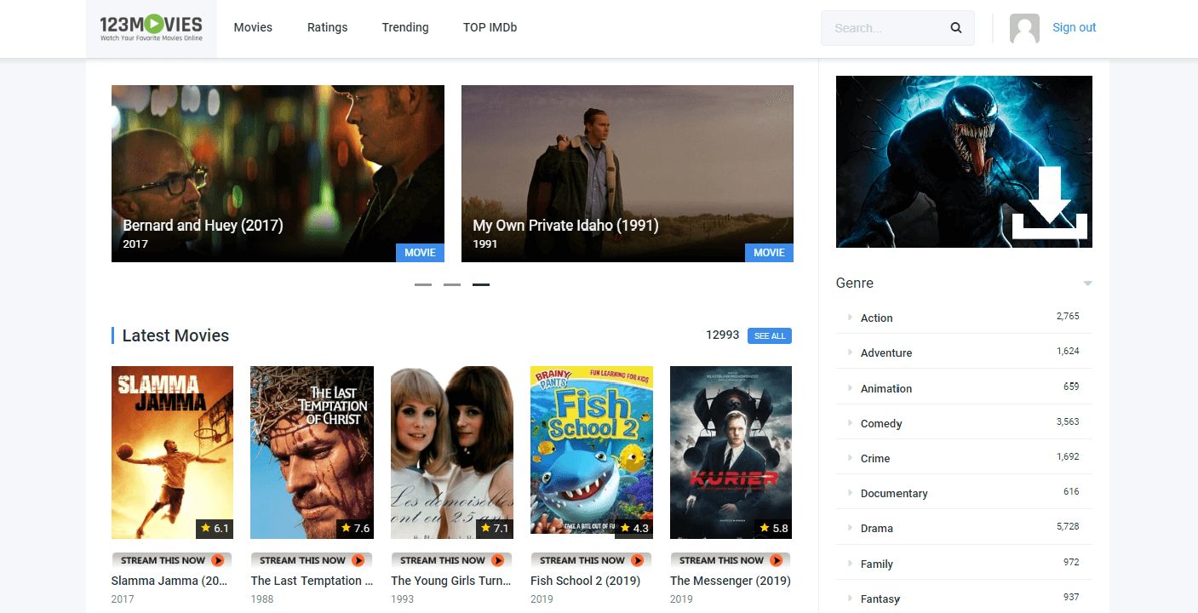Click the SEE ALL button
Image resolution: width=1198 pixels, height=613 pixels.
click(x=770, y=335)
